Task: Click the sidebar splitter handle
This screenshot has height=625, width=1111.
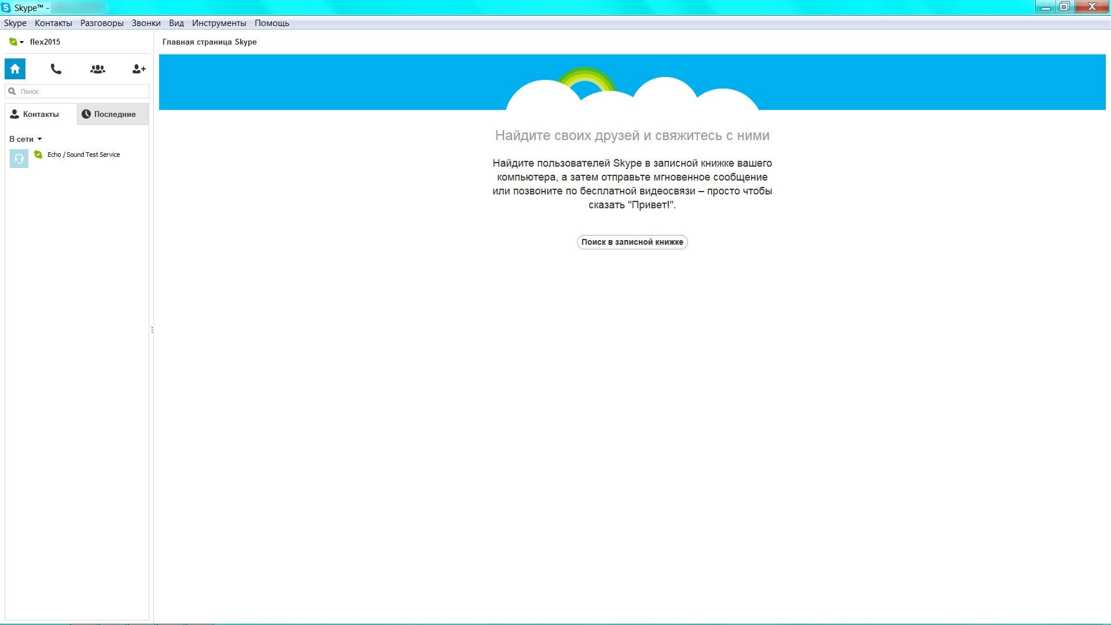Action: [x=152, y=330]
